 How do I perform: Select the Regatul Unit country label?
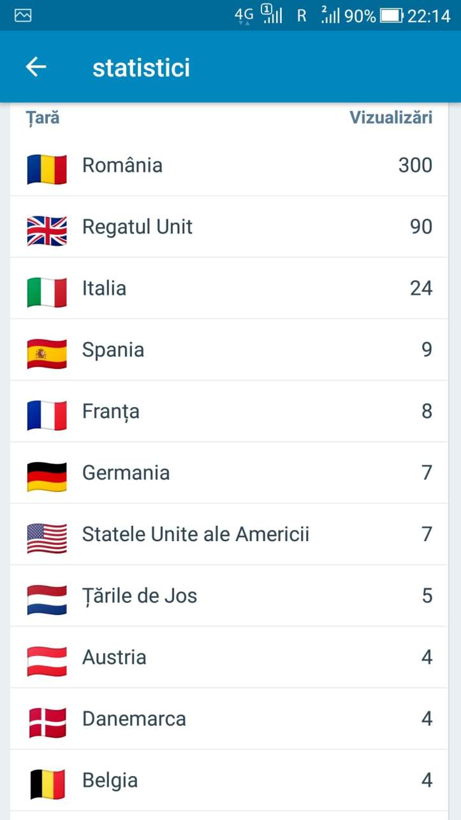137,227
